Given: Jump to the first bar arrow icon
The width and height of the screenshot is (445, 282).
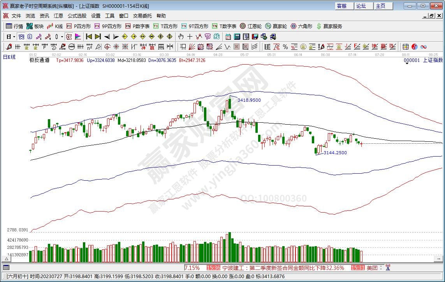Looking at the screenshot, I should point(89,37).
